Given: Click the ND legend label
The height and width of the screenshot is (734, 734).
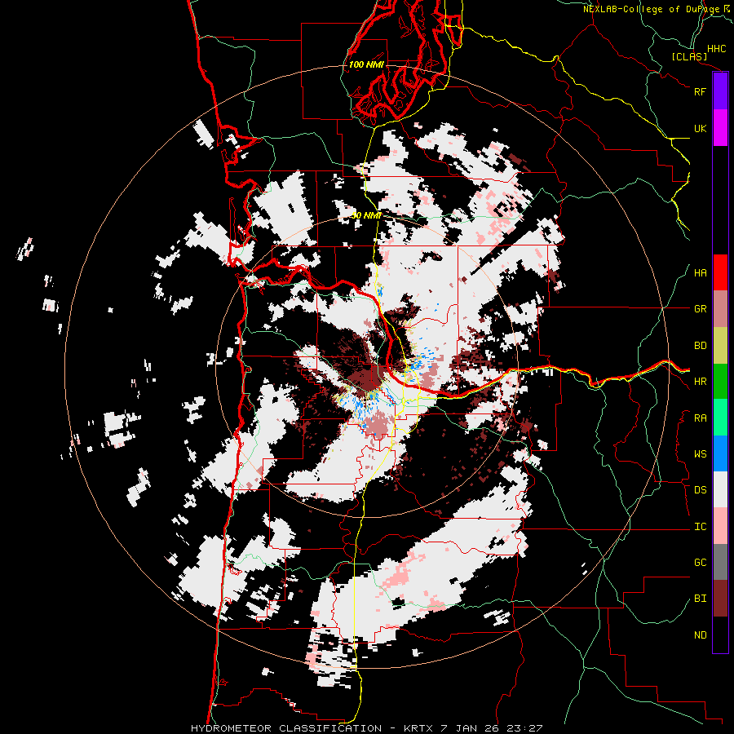Looking at the screenshot, I should point(700,635).
